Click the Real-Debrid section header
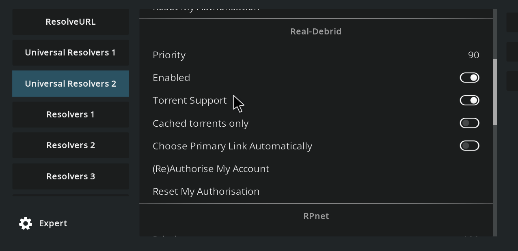 point(316,32)
